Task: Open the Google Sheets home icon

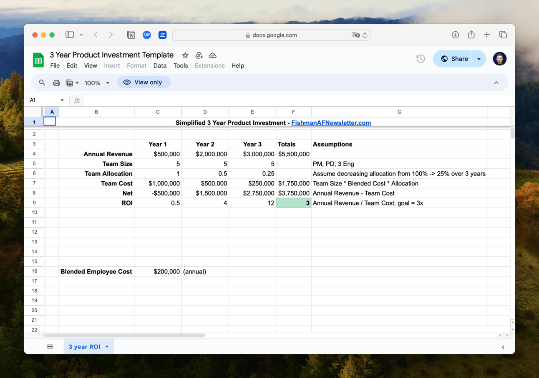Action: [38, 60]
